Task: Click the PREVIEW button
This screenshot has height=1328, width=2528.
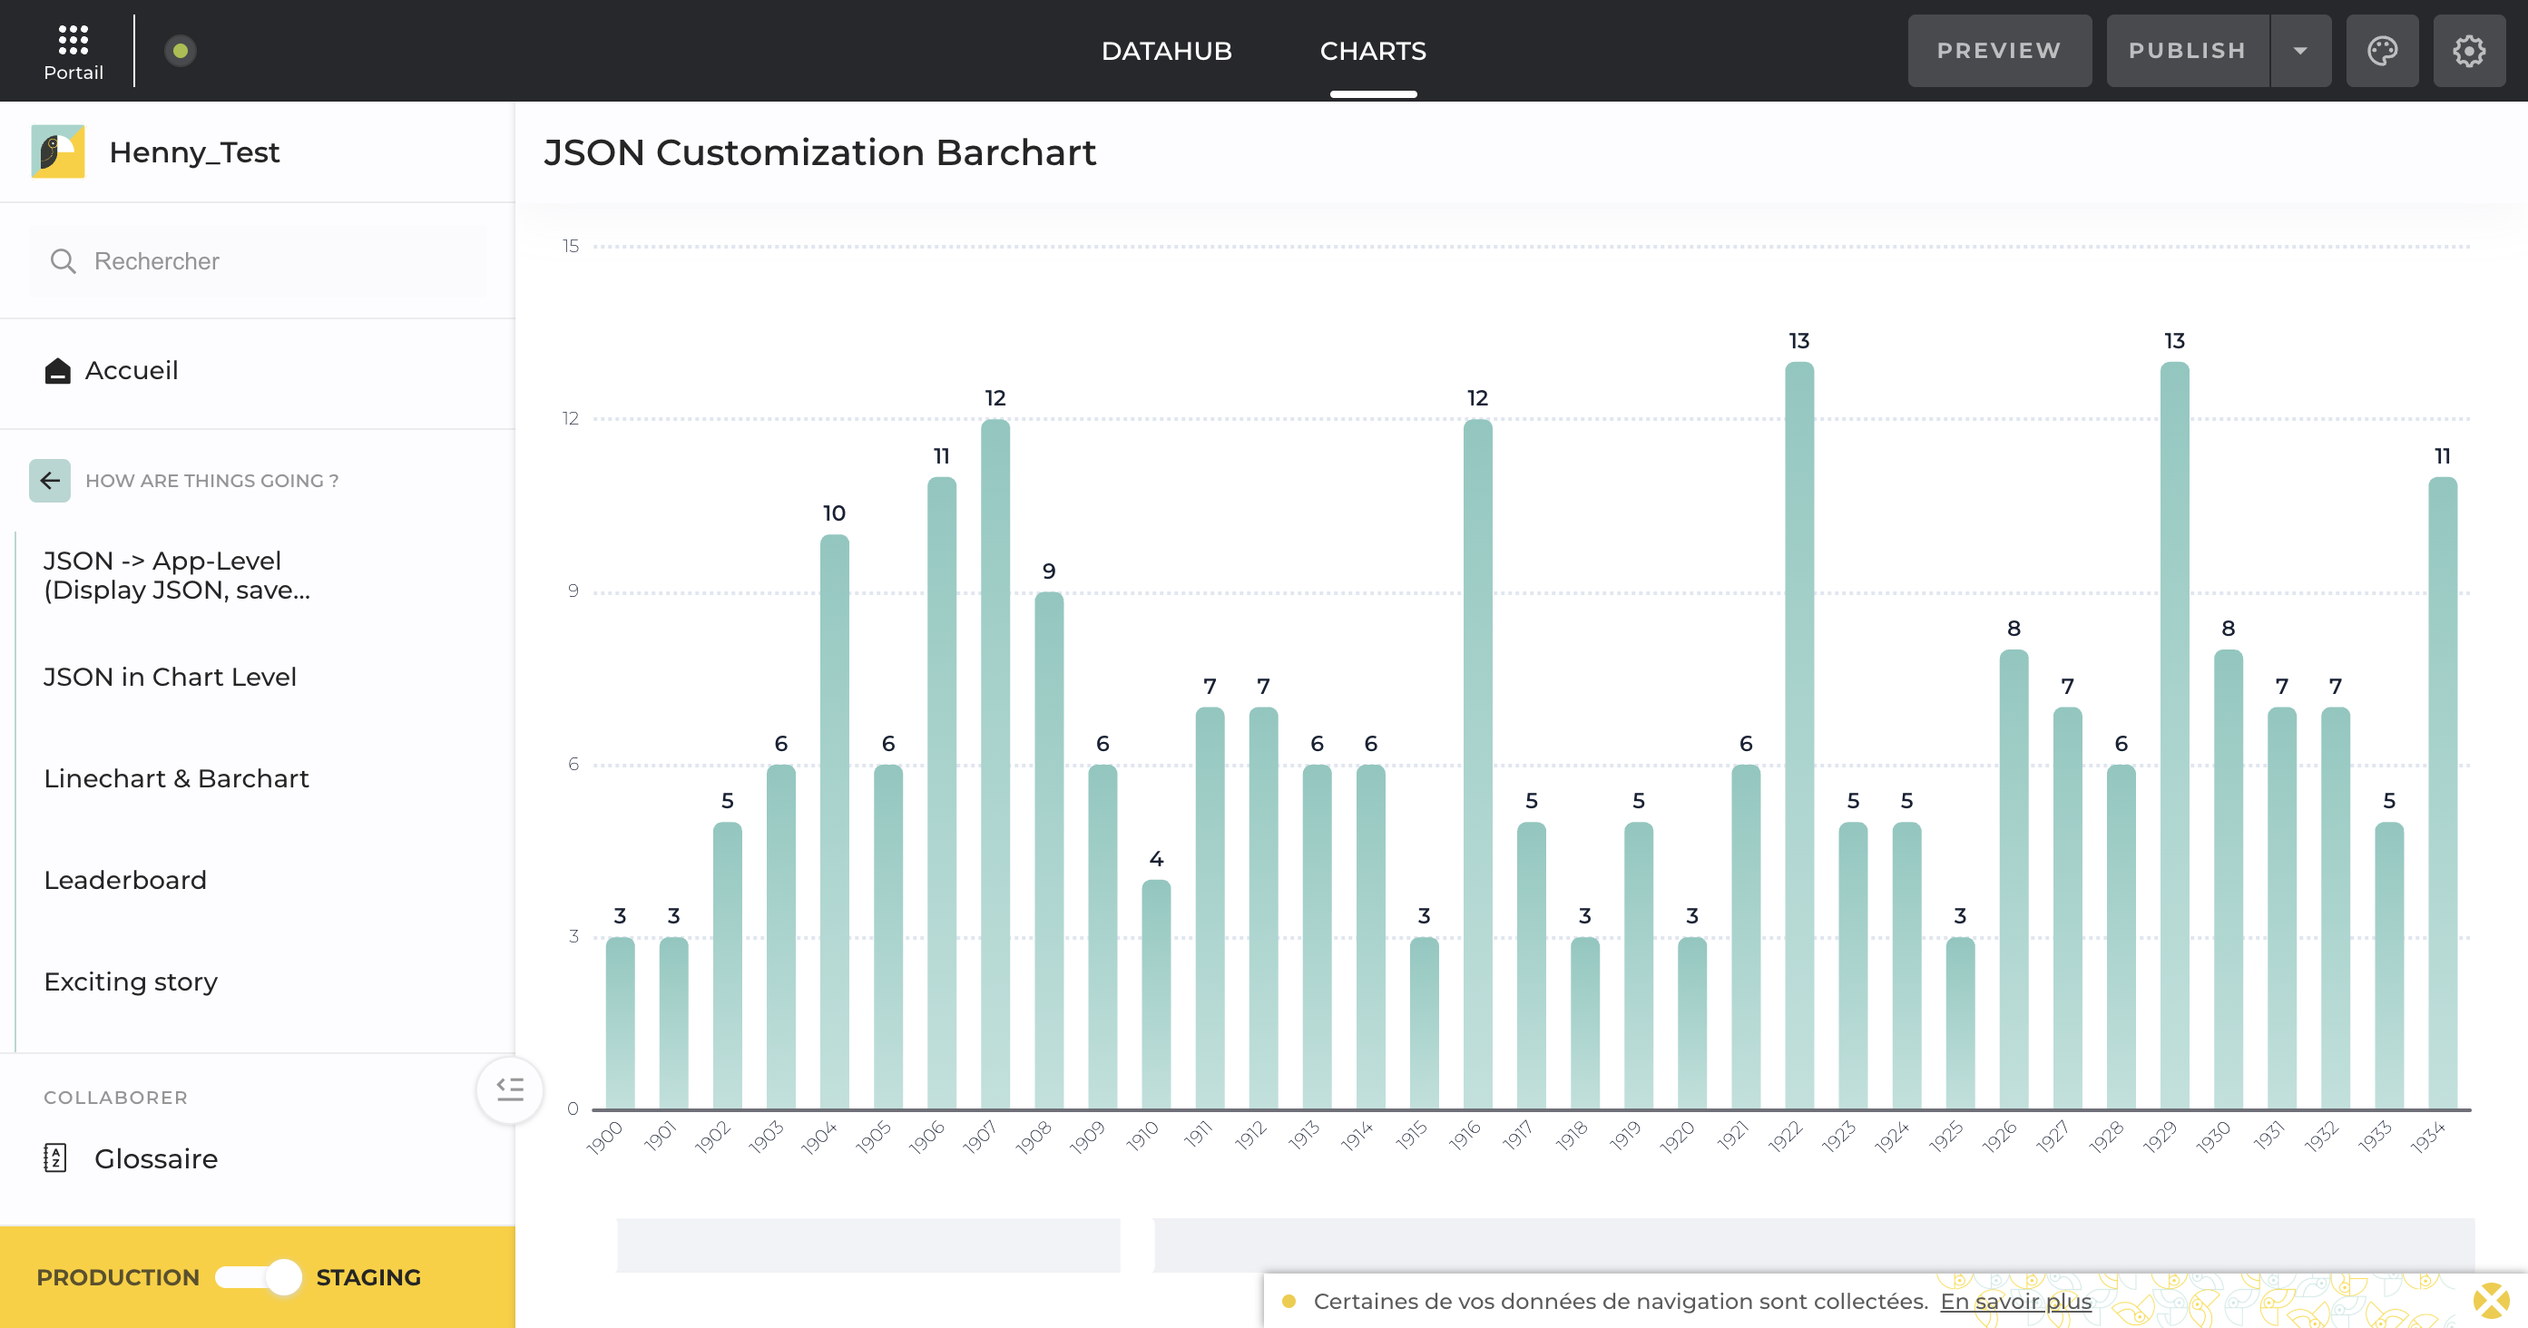Action: tap(1999, 50)
